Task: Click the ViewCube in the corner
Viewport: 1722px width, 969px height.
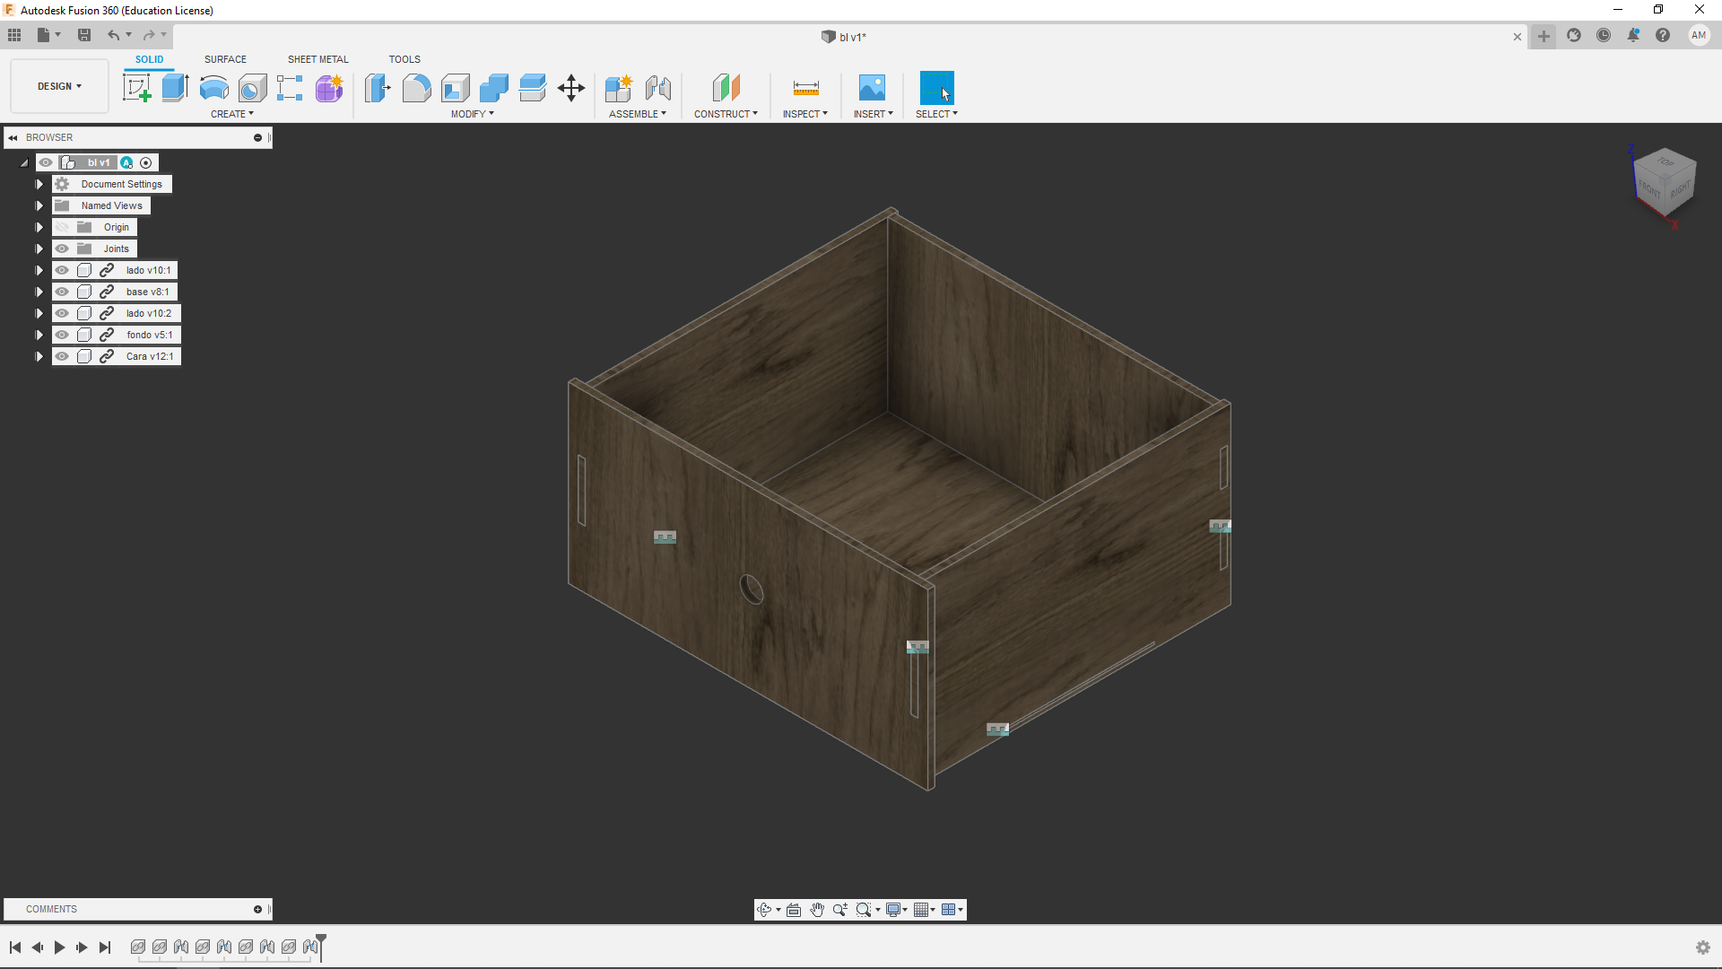Action: click(1664, 182)
